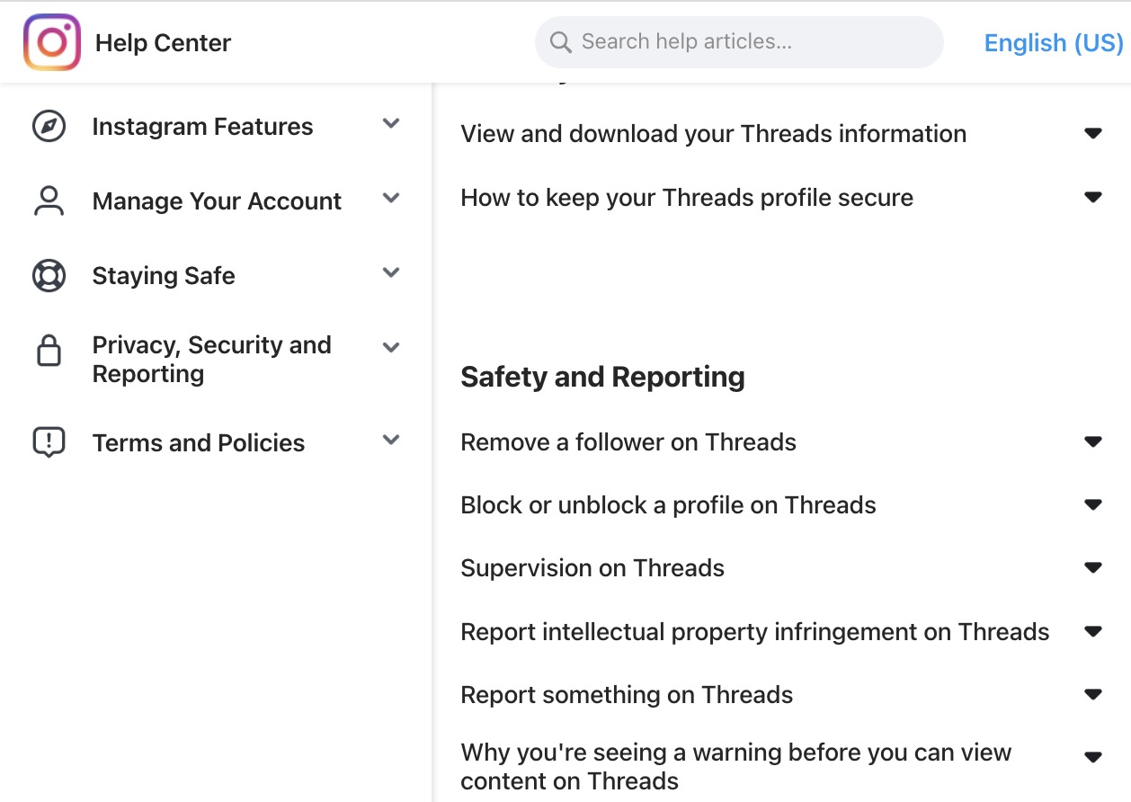Expand the Instagram Features chevron
The image size is (1131, 802).
[391, 124]
